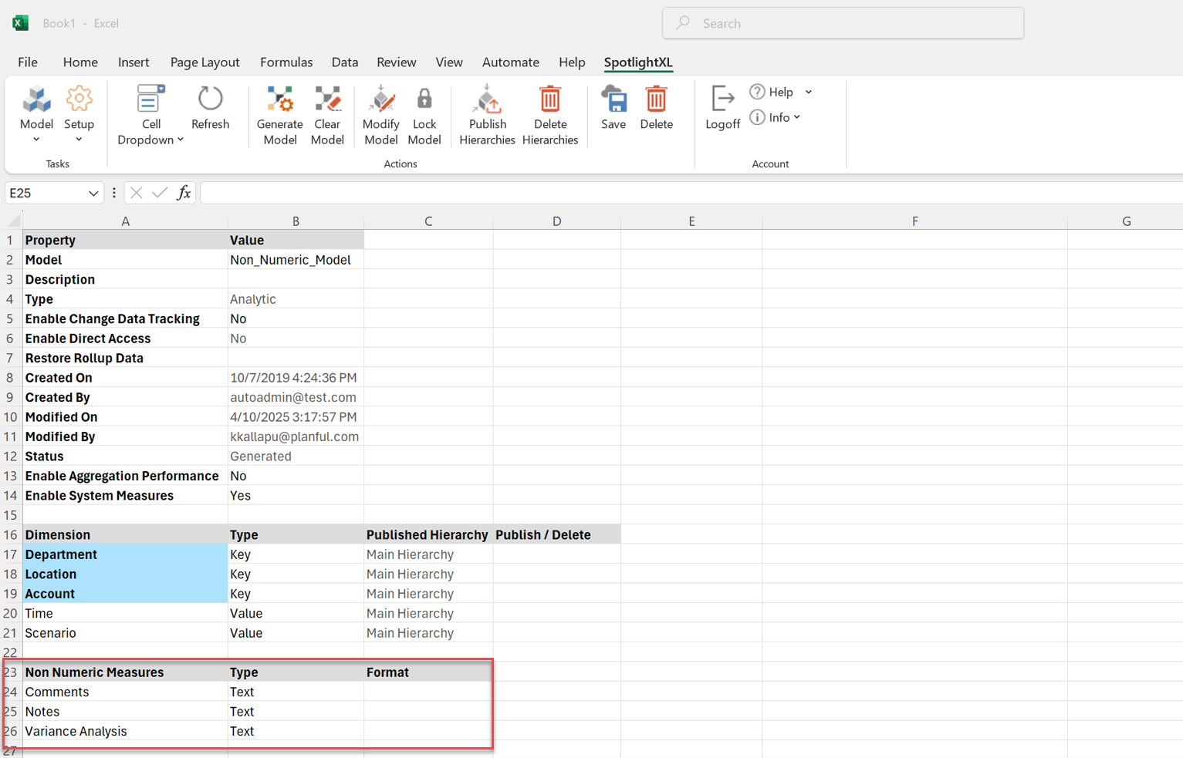The image size is (1183, 758).
Task: Expand the Model dropdown arrow
Action: click(x=36, y=140)
